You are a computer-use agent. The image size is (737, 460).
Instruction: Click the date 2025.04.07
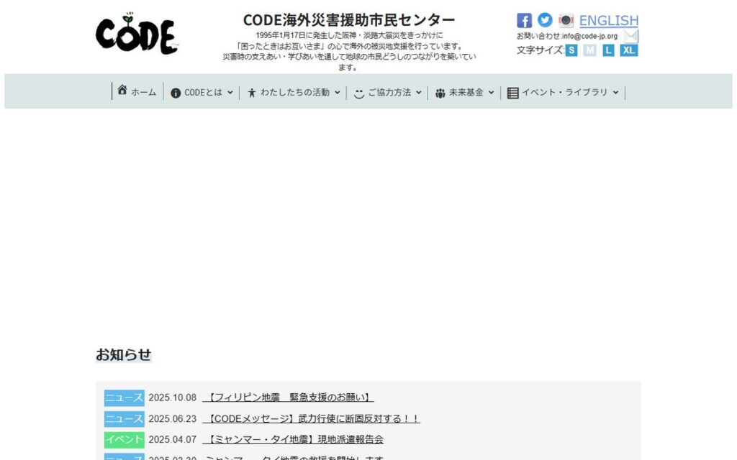click(173, 439)
